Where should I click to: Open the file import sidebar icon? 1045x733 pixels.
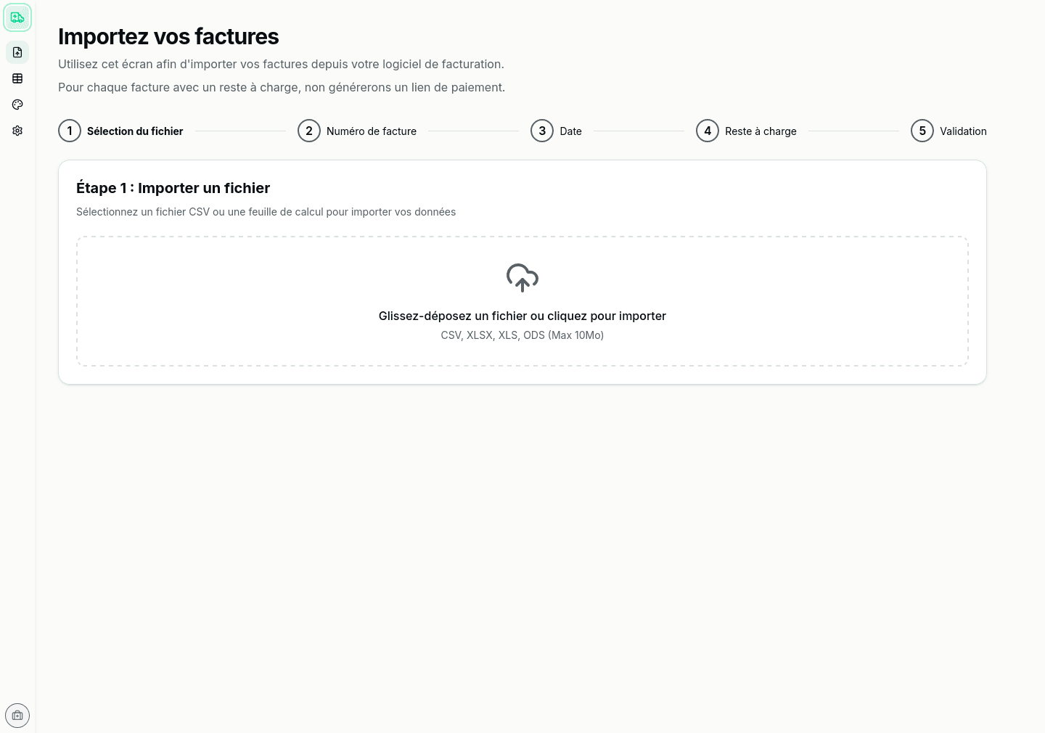[17, 52]
